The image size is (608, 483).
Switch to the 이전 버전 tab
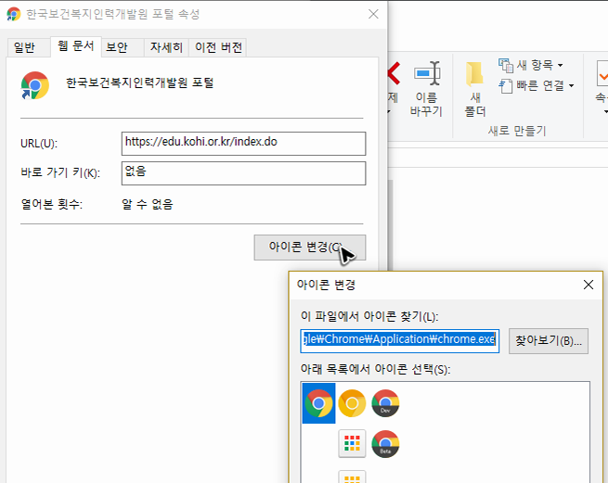(218, 47)
